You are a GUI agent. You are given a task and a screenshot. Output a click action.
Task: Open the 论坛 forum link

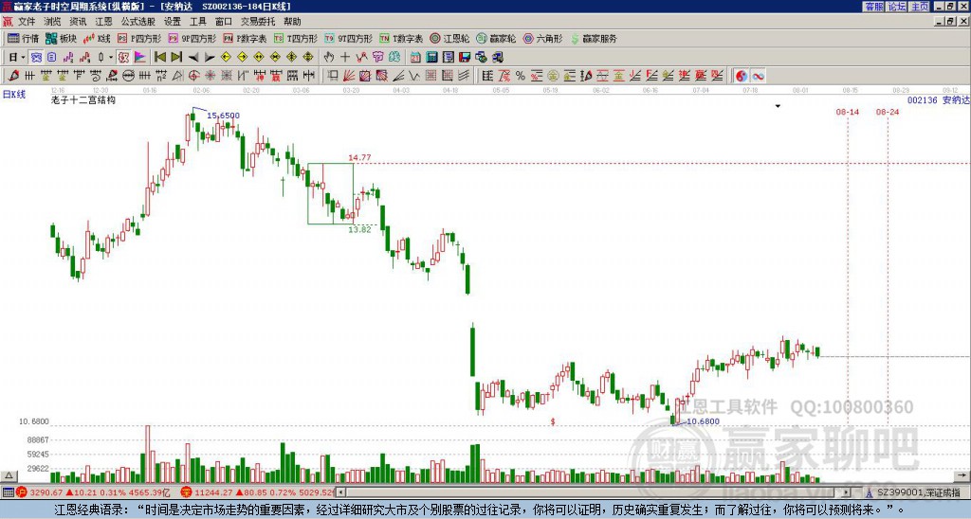[897, 7]
